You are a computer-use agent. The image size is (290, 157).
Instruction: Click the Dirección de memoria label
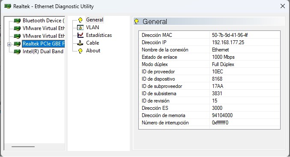pos(164,115)
